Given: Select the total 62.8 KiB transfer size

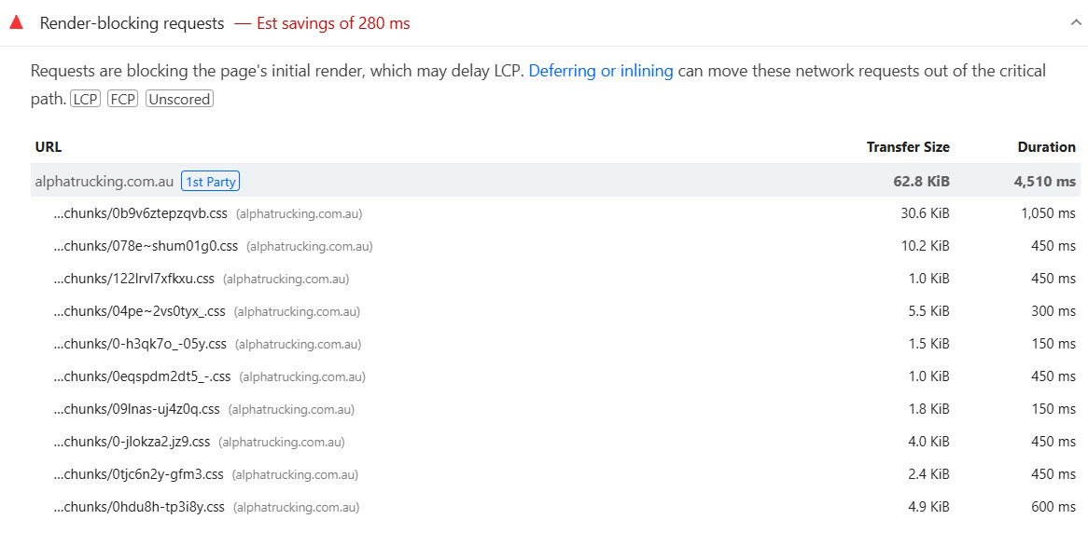Looking at the screenshot, I should 922,182.
